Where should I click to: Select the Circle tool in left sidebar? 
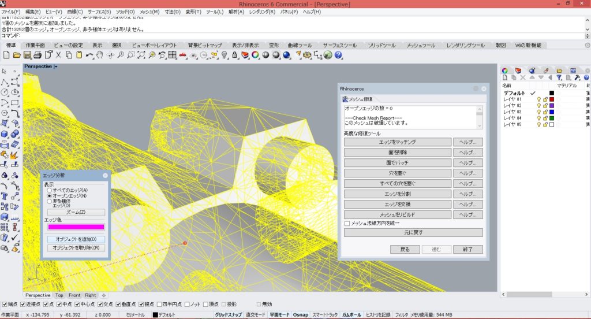[x=5, y=92]
